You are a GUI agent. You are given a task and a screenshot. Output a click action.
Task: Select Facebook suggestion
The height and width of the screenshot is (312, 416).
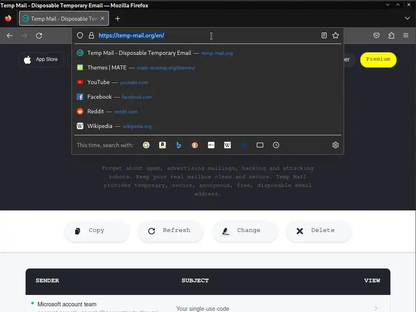point(208,97)
